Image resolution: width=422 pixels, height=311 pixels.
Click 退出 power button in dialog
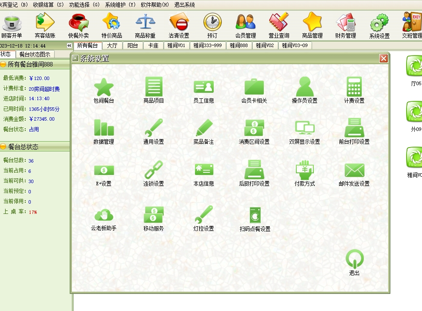coord(354,259)
